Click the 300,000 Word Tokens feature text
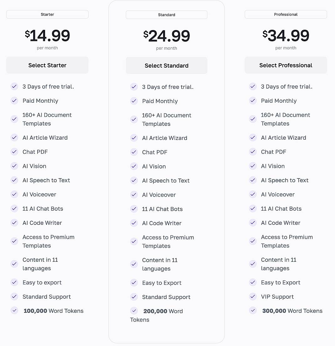The height and width of the screenshot is (346, 335). point(292,311)
